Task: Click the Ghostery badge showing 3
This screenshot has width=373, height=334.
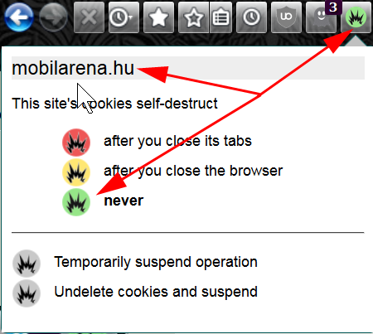Action: [x=333, y=7]
